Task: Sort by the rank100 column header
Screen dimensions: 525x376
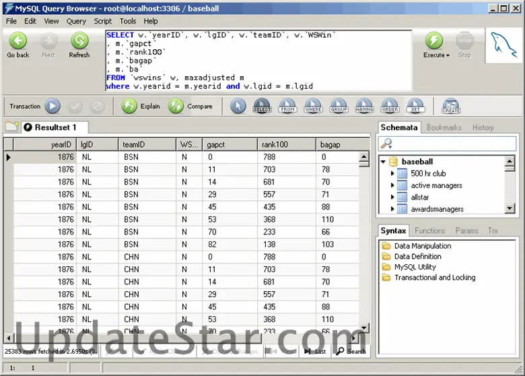Action: (287, 144)
